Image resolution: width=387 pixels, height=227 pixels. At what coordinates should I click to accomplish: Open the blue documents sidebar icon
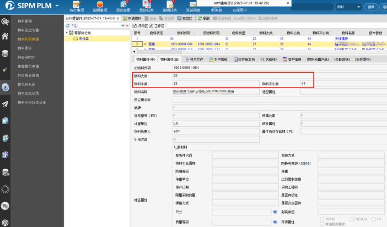(5, 121)
